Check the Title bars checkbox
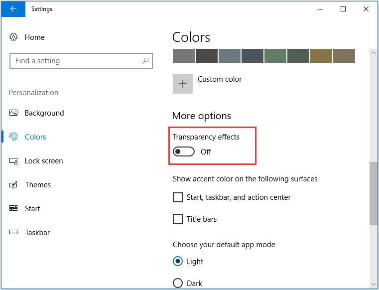This screenshot has width=379, height=290. click(178, 219)
